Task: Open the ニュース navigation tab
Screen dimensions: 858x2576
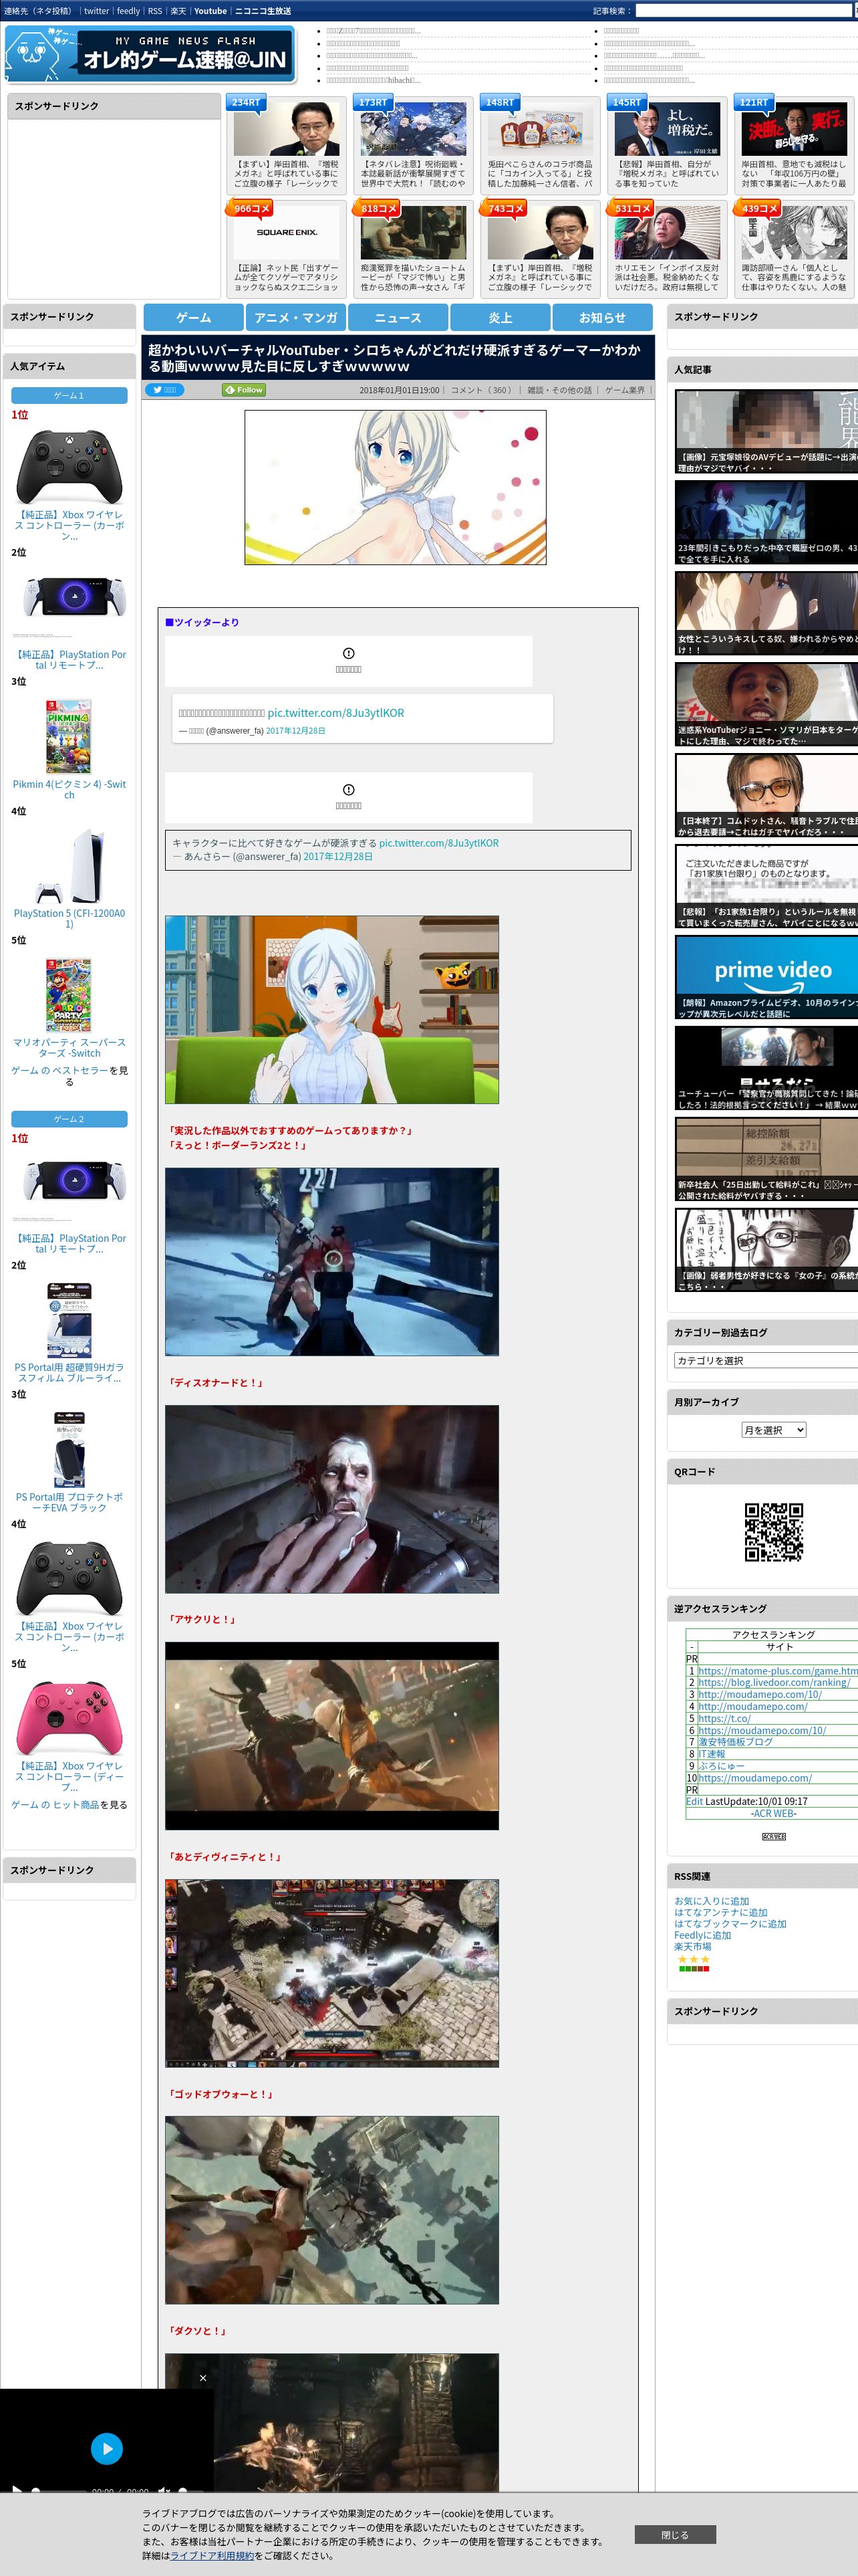Action: point(398,317)
